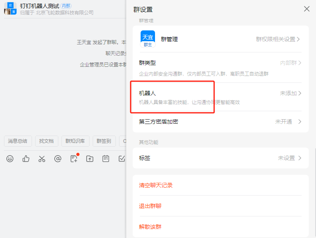Expand the 群类型 内部群 option
This screenshot has height=238, width=316.
point(221,68)
